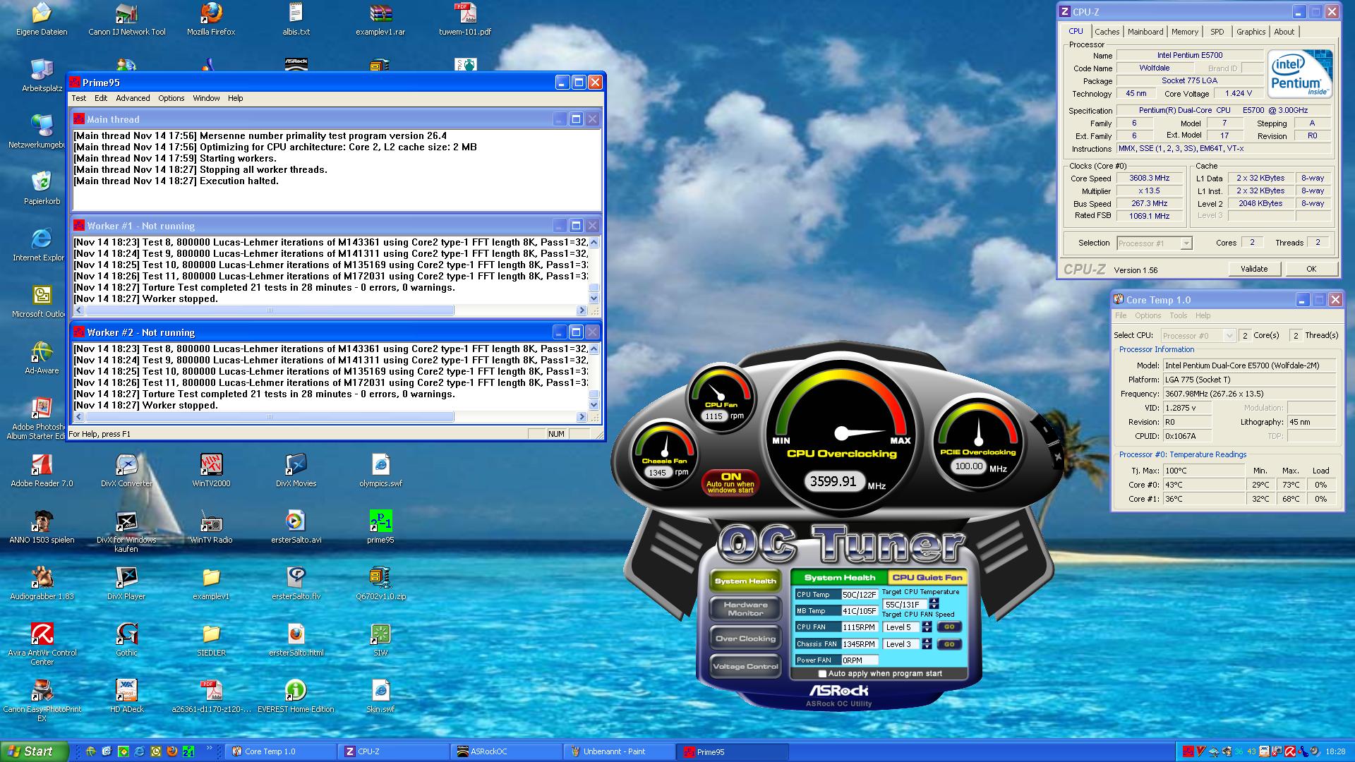Launch prime95 desktop shortcut
The width and height of the screenshot is (1355, 762).
tap(380, 526)
